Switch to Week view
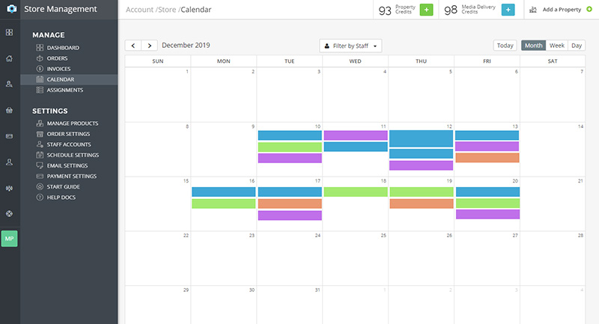The height and width of the screenshot is (324, 599). click(x=556, y=46)
